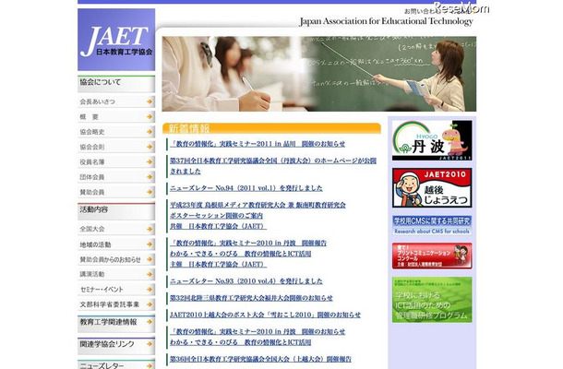Viewport: 563px width, 369px height.
Task: Click the JAET2010 越後じょうえつ banner
Action: (x=432, y=188)
